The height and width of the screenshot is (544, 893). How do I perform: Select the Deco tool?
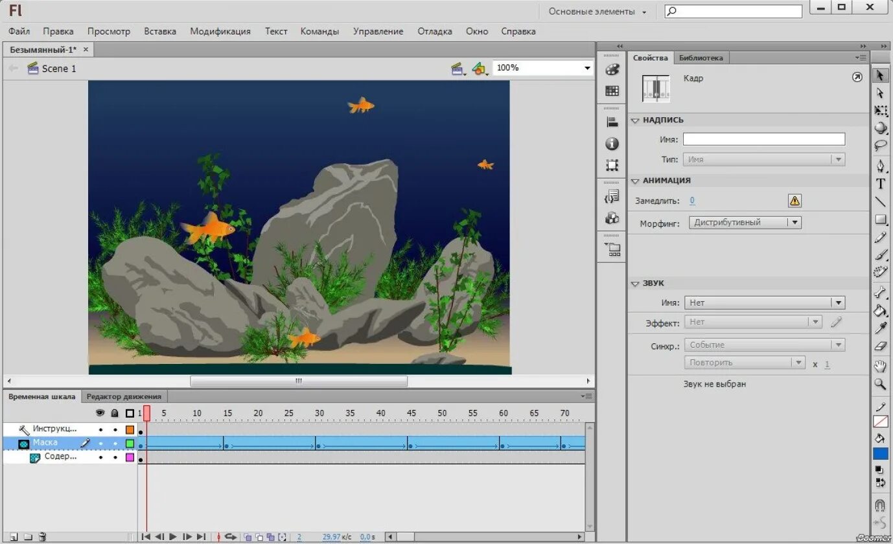tap(880, 273)
